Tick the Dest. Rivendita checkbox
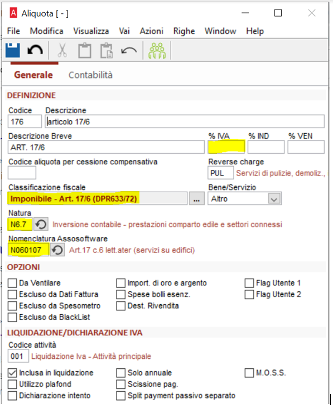 [x=120, y=306]
